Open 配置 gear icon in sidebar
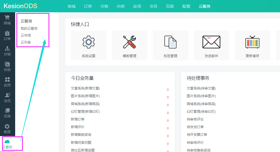The width and height of the screenshot is (280, 152). 7,126
